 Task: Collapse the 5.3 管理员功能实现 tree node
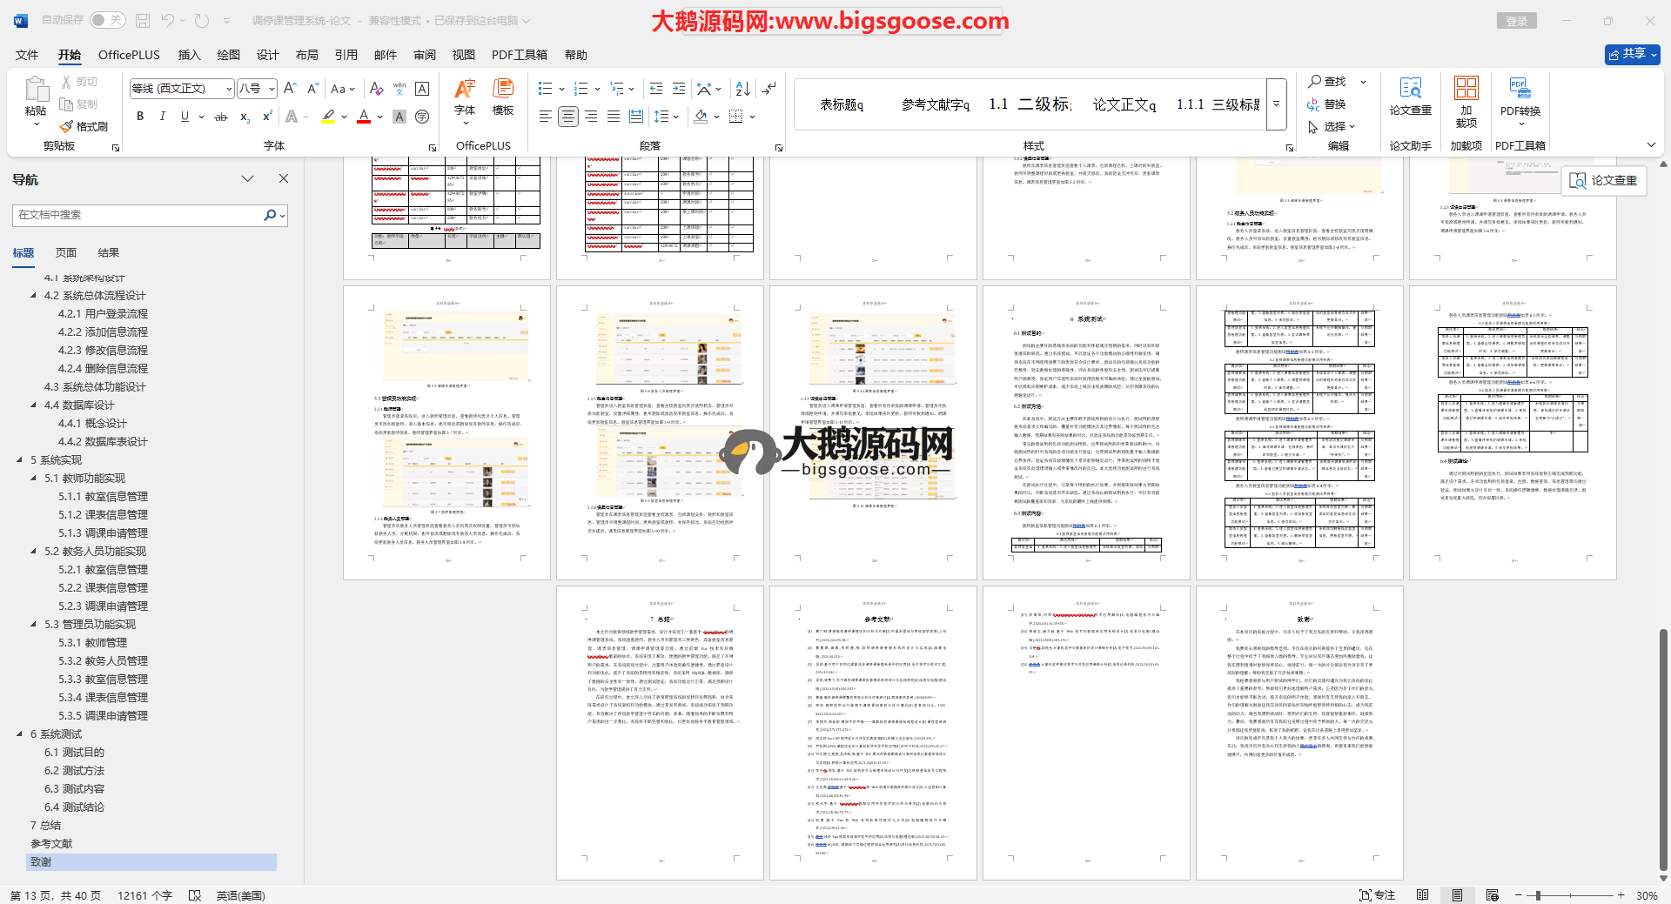(x=34, y=625)
